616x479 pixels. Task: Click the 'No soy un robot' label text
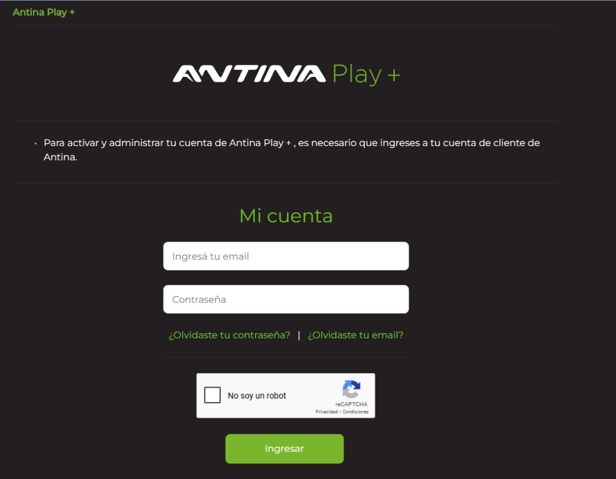[257, 396]
